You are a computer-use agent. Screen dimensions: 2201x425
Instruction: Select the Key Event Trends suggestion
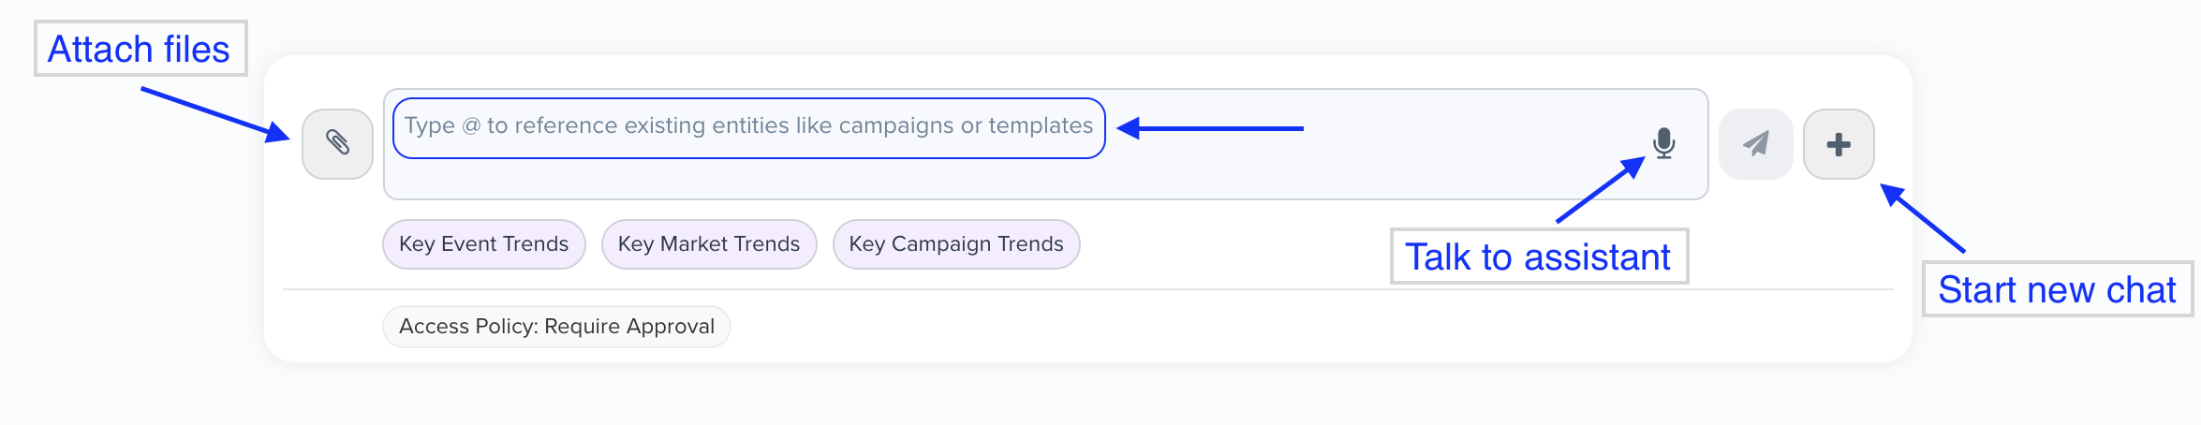[x=483, y=244]
